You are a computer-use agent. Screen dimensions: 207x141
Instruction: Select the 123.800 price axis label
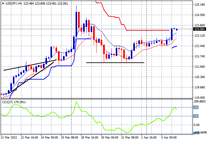pyautogui.click(x=199, y=25)
